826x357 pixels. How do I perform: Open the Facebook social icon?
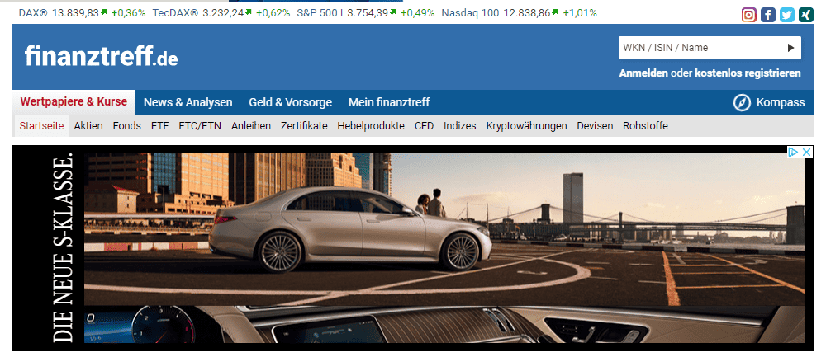768,15
